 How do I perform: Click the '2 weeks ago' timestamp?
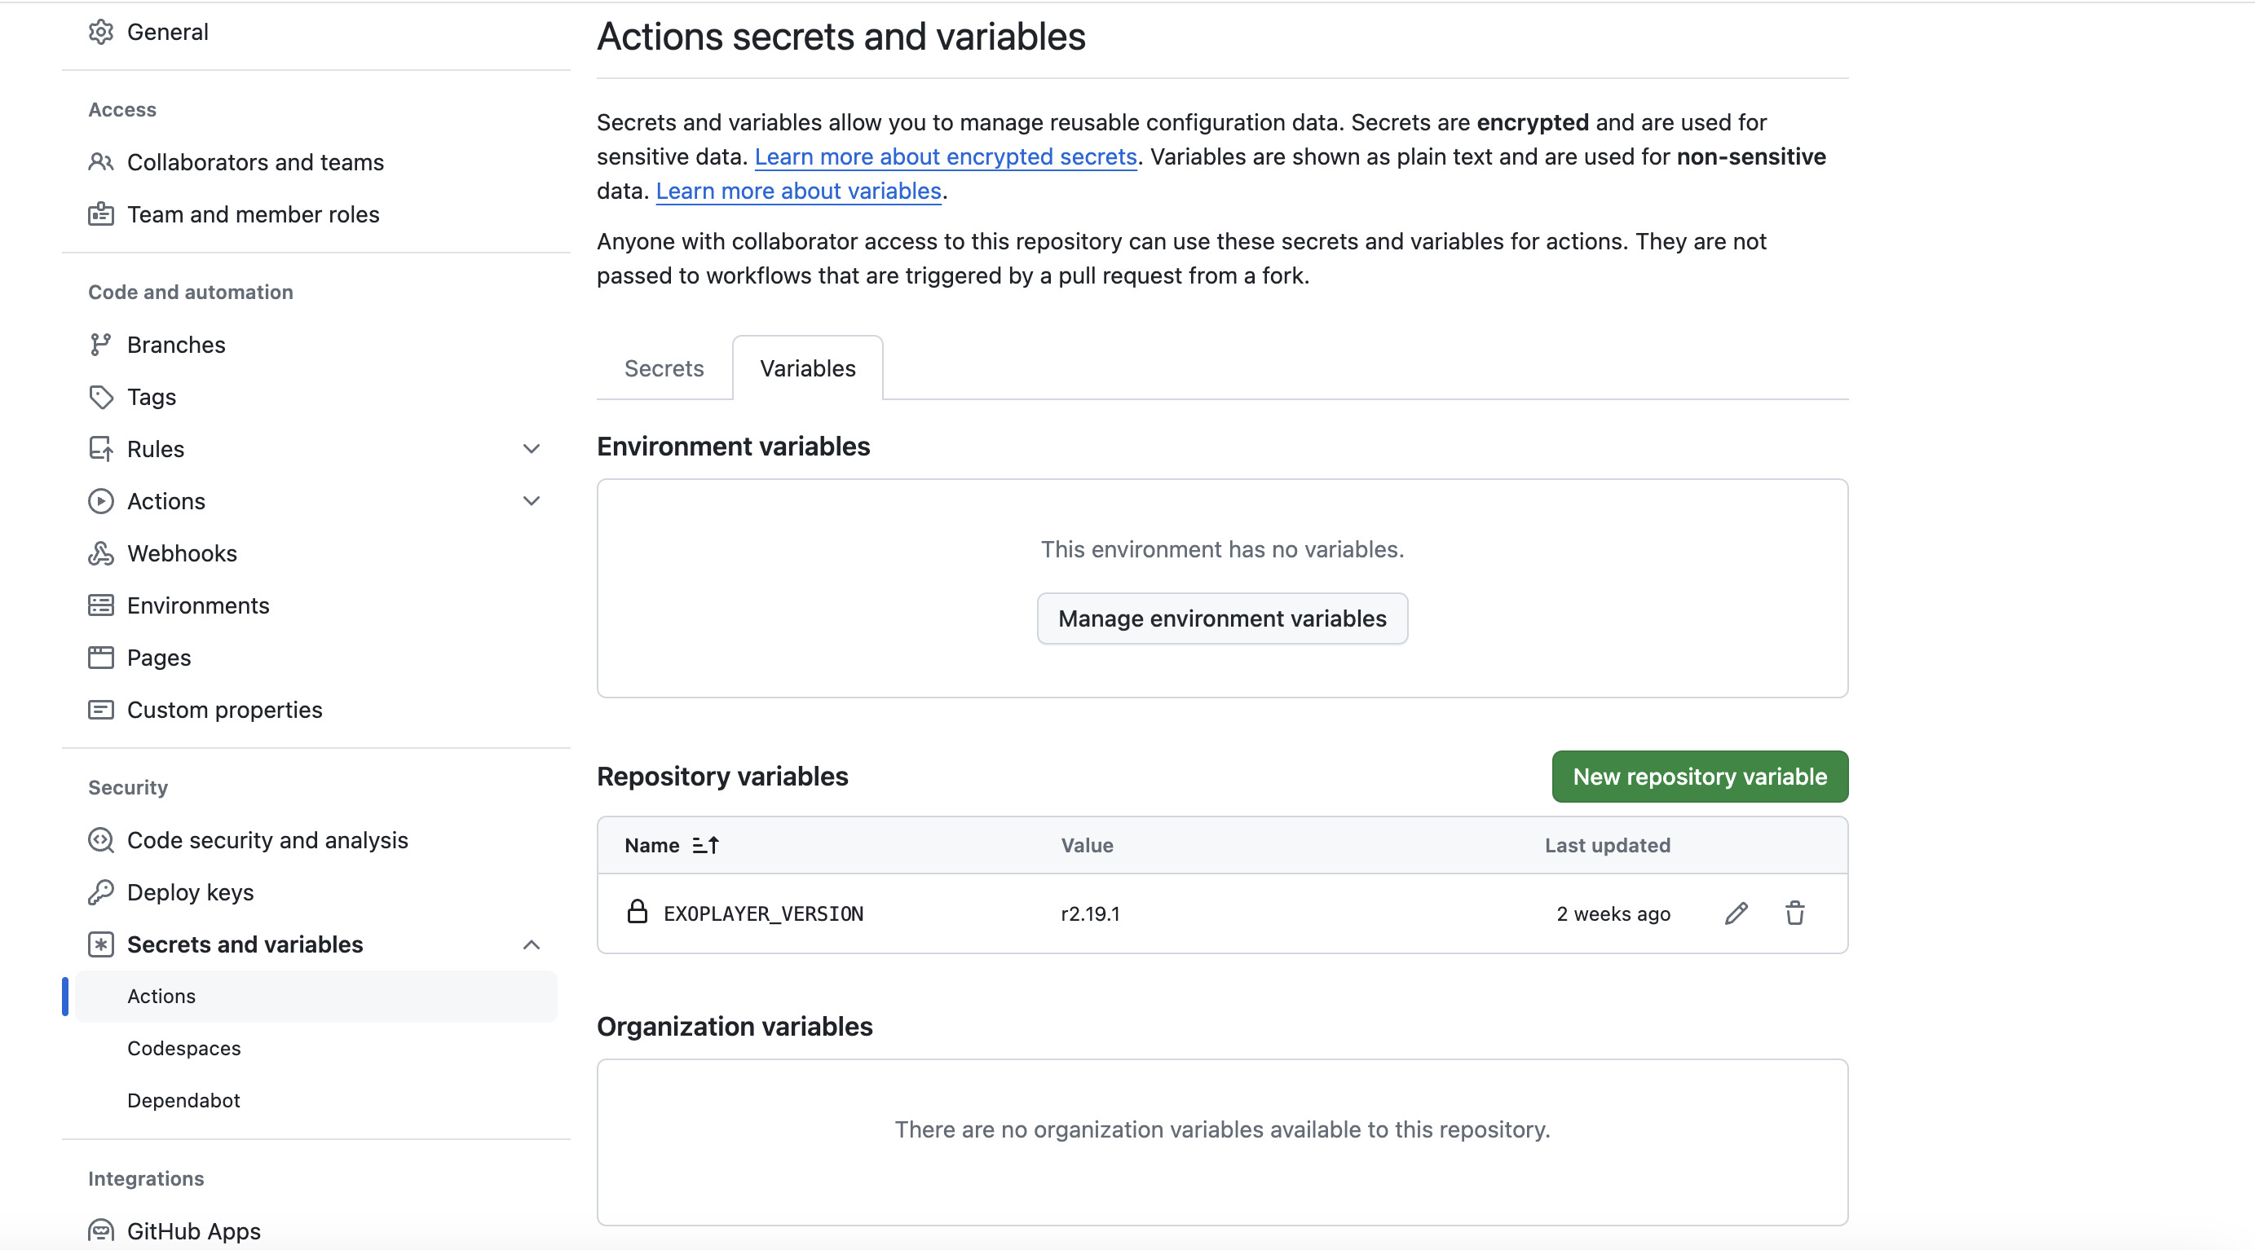[x=1613, y=913]
